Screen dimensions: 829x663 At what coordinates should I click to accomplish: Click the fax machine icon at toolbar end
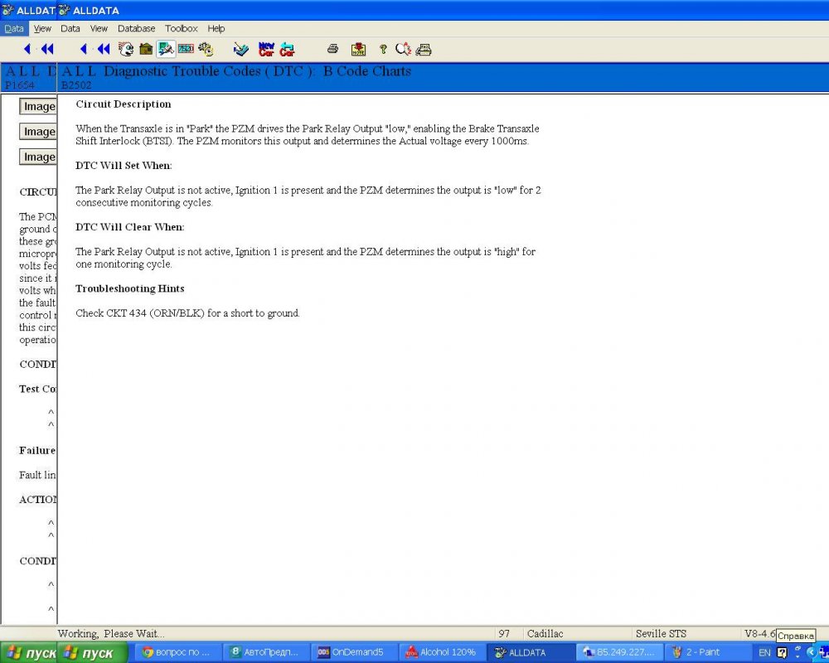pos(424,49)
